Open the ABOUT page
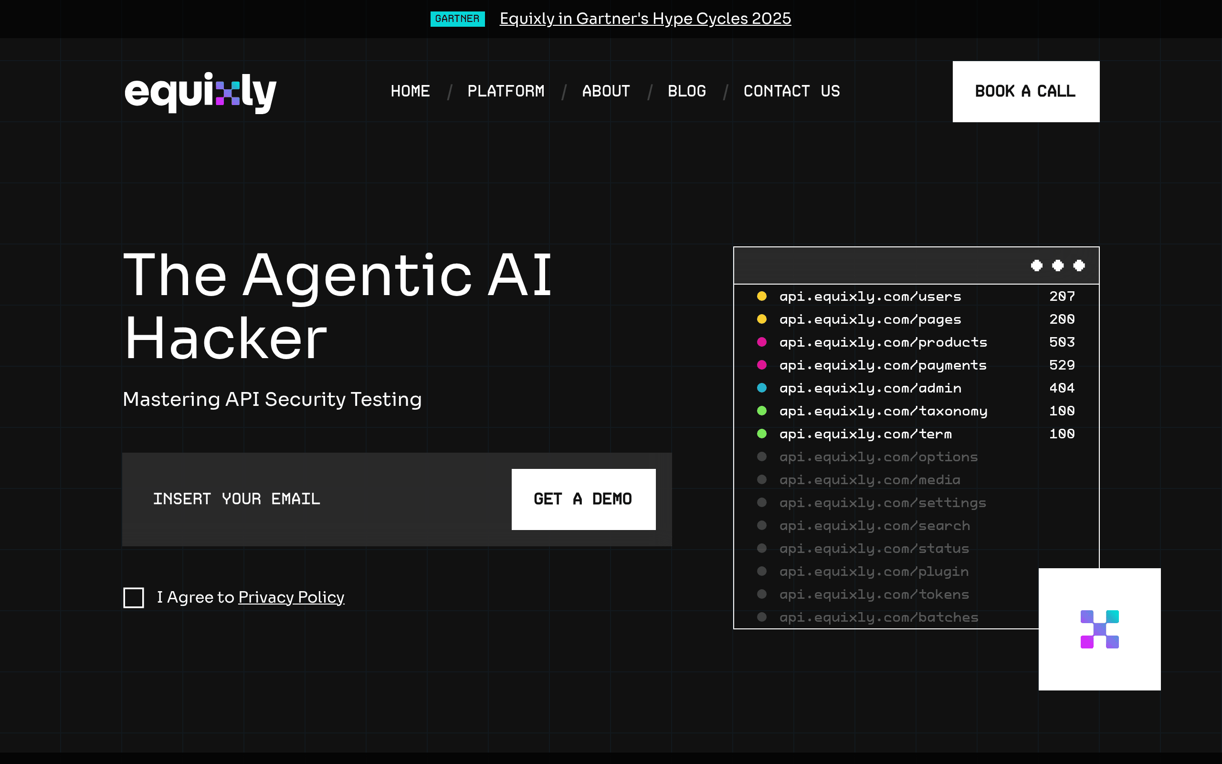 606,92
